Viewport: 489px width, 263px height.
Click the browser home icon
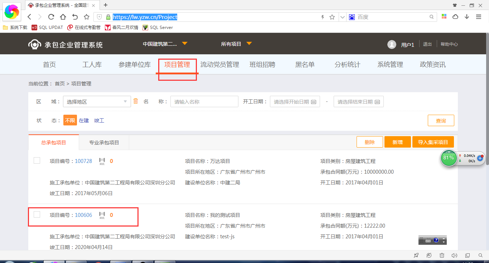(63, 17)
